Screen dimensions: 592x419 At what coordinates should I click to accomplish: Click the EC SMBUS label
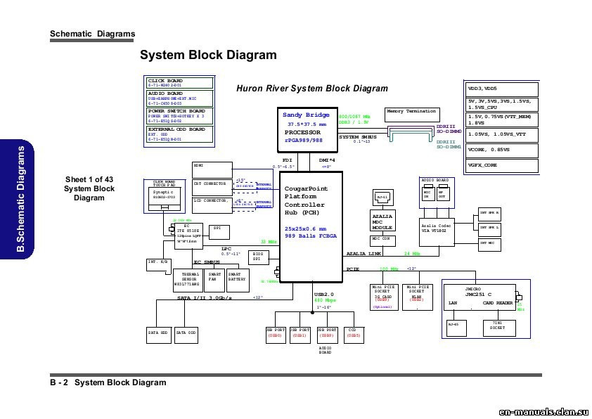coord(207,262)
